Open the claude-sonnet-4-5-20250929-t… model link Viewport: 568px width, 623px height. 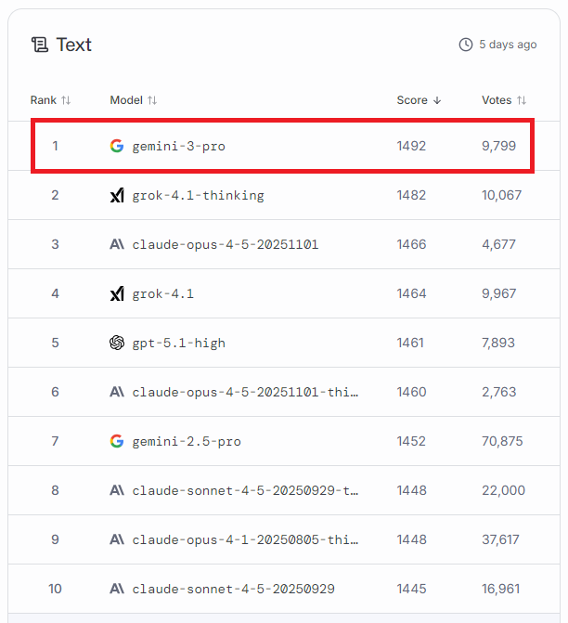(245, 490)
